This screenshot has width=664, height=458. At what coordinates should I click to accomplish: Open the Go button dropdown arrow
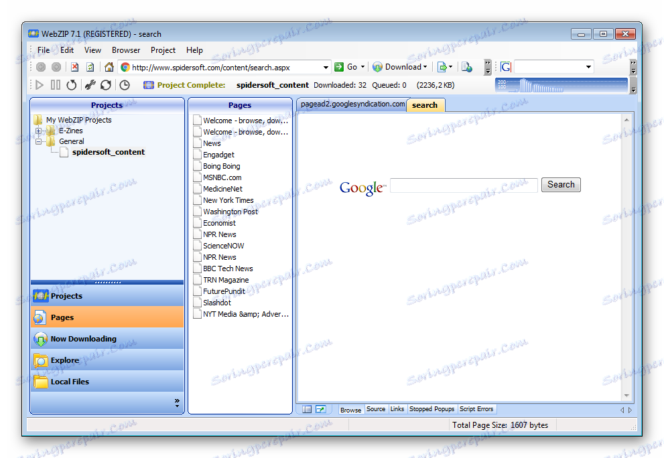pyautogui.click(x=362, y=67)
